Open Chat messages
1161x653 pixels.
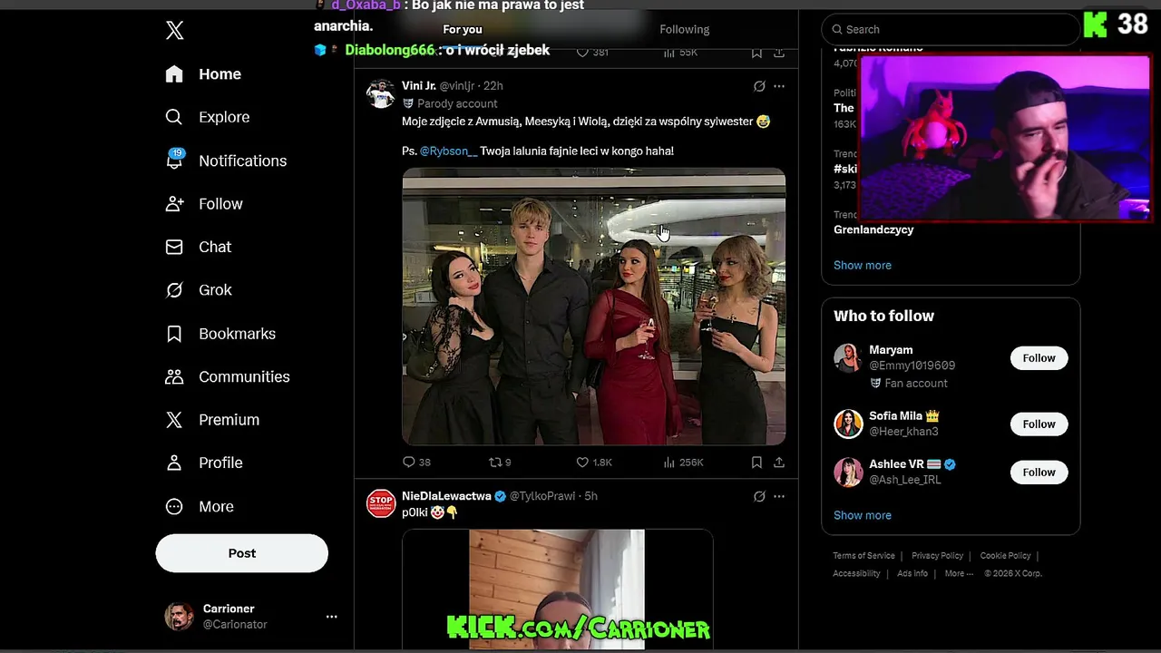199,247
